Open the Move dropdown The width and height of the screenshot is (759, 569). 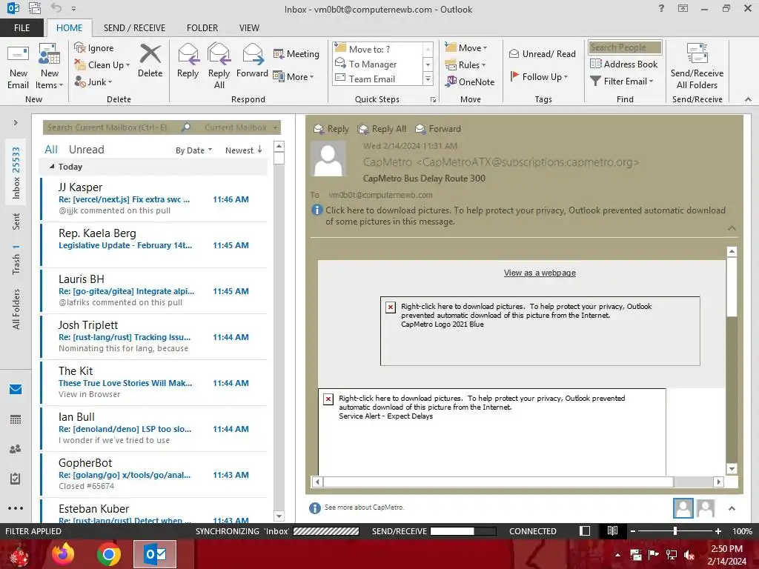click(x=466, y=48)
